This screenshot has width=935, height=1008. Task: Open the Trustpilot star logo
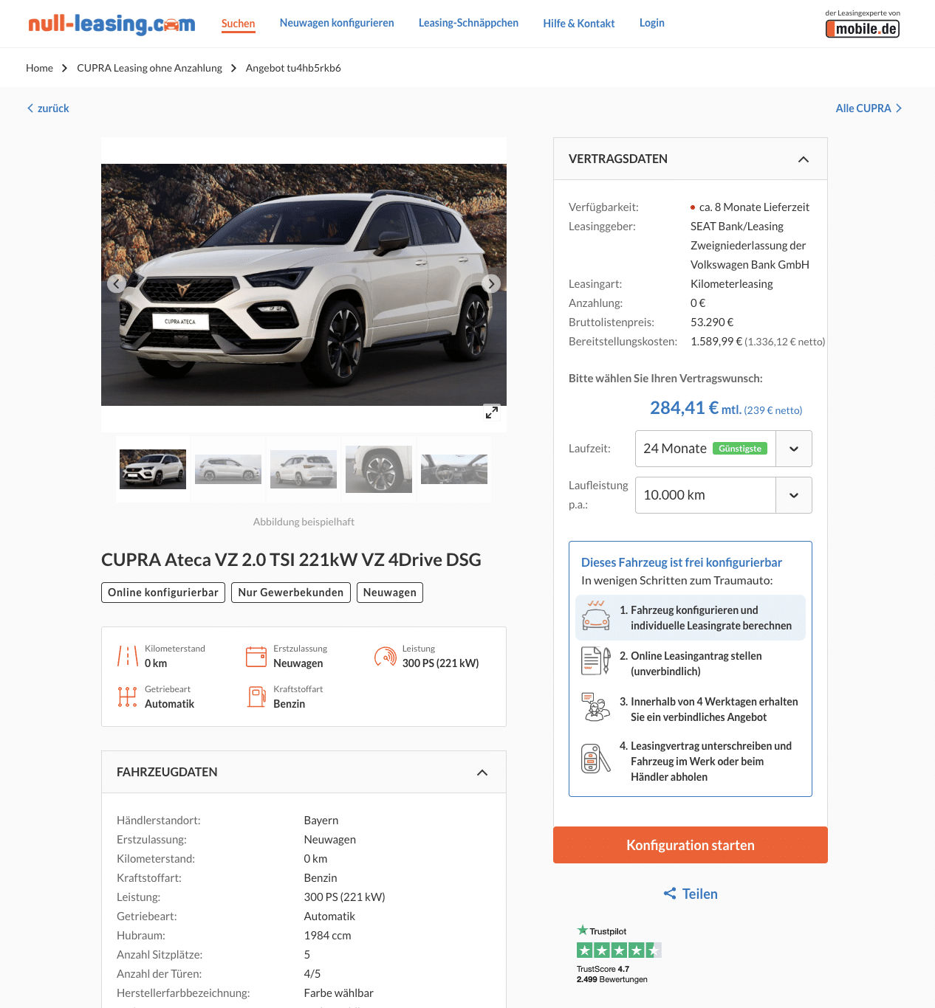point(602,931)
